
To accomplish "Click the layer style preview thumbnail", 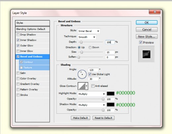I will pyautogui.click(x=147, y=54).
